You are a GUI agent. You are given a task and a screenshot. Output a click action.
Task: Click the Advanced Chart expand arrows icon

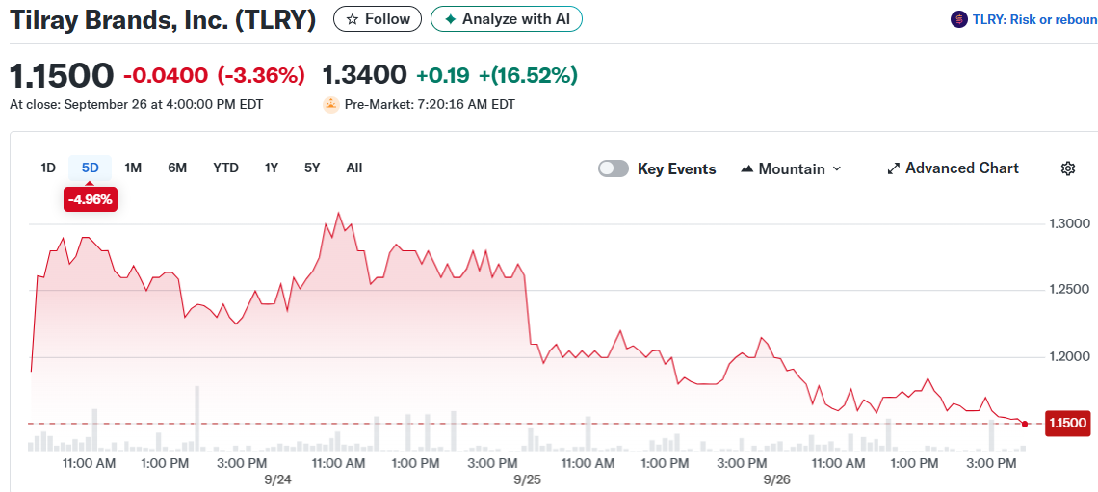coord(893,168)
